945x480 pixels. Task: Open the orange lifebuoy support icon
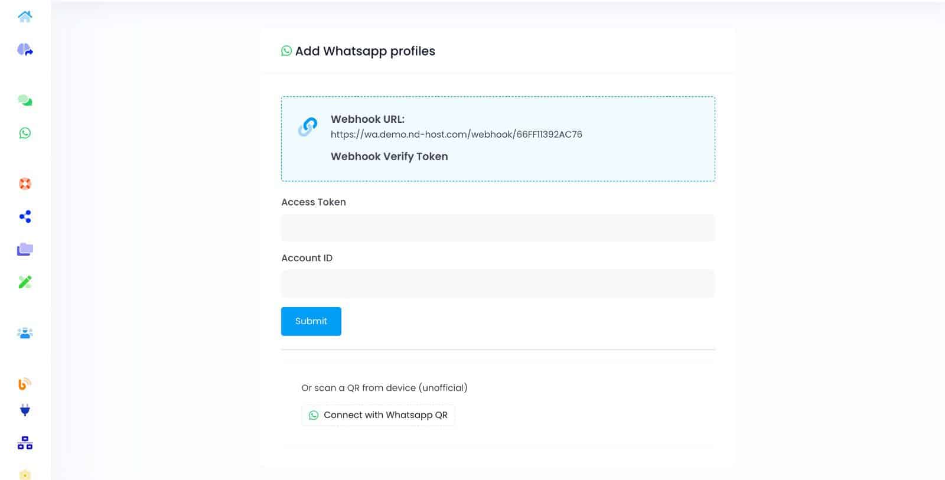tap(25, 184)
